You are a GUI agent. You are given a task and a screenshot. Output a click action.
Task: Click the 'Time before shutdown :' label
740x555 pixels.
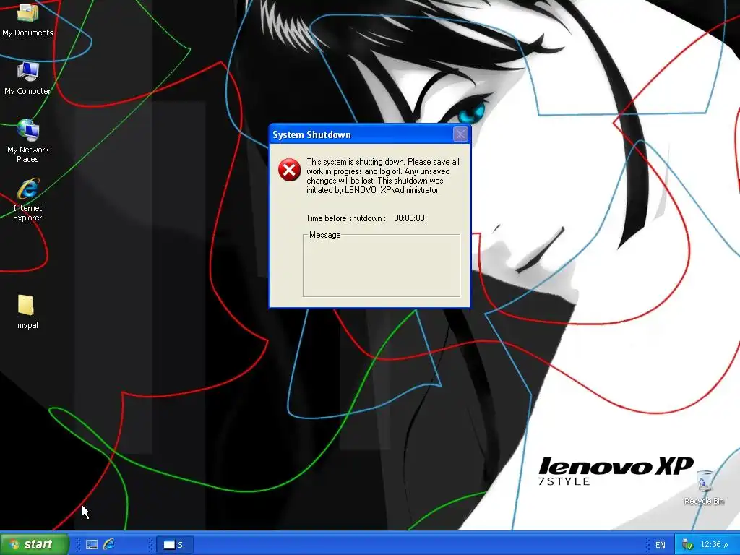[x=345, y=218]
